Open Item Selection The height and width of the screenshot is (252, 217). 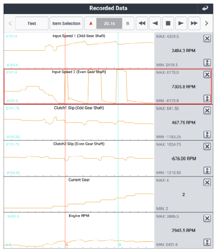(66, 24)
